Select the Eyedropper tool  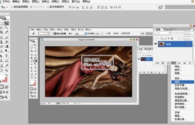coord(6,66)
